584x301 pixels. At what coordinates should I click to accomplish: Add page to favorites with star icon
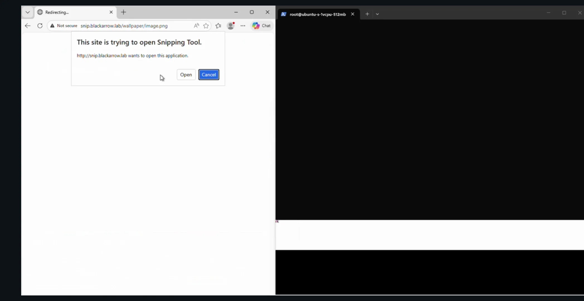pyautogui.click(x=206, y=26)
